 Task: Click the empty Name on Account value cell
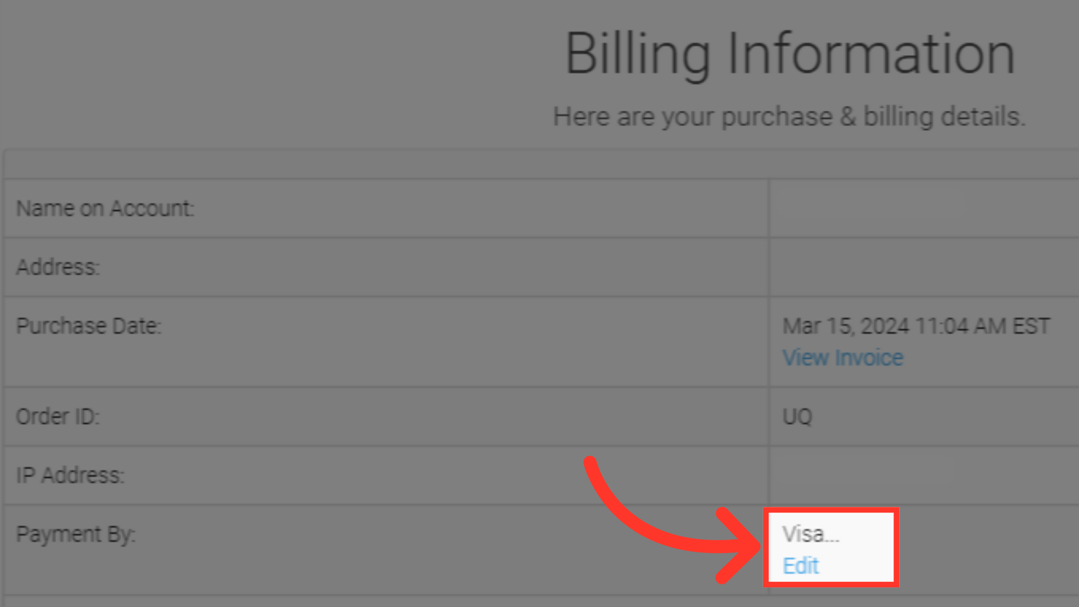pos(924,209)
